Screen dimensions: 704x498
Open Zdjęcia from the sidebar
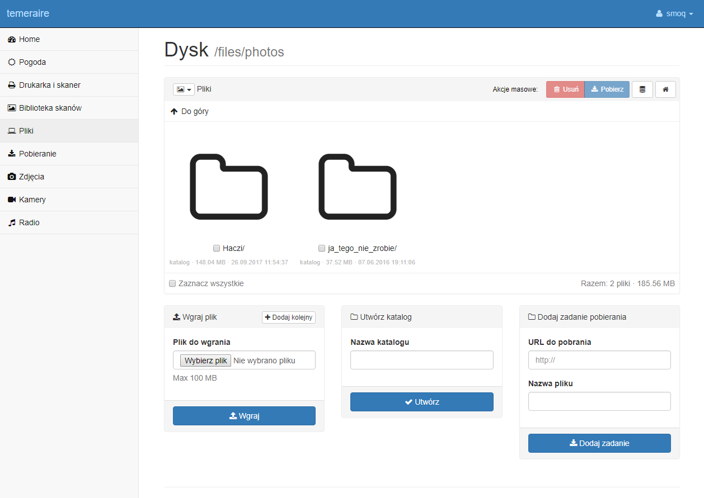[x=31, y=177]
